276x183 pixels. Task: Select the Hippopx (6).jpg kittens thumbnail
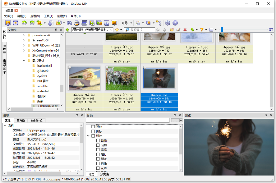tap(122, 78)
